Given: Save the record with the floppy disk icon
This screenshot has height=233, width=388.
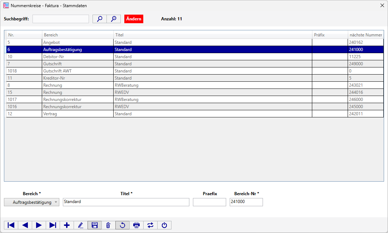Looking at the screenshot, I should click(x=95, y=225).
